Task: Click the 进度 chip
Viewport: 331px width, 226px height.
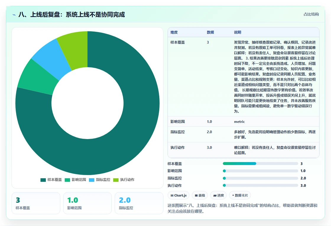Action: tap(218, 195)
